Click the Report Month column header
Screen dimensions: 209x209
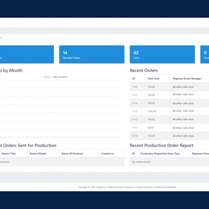(x=38, y=154)
